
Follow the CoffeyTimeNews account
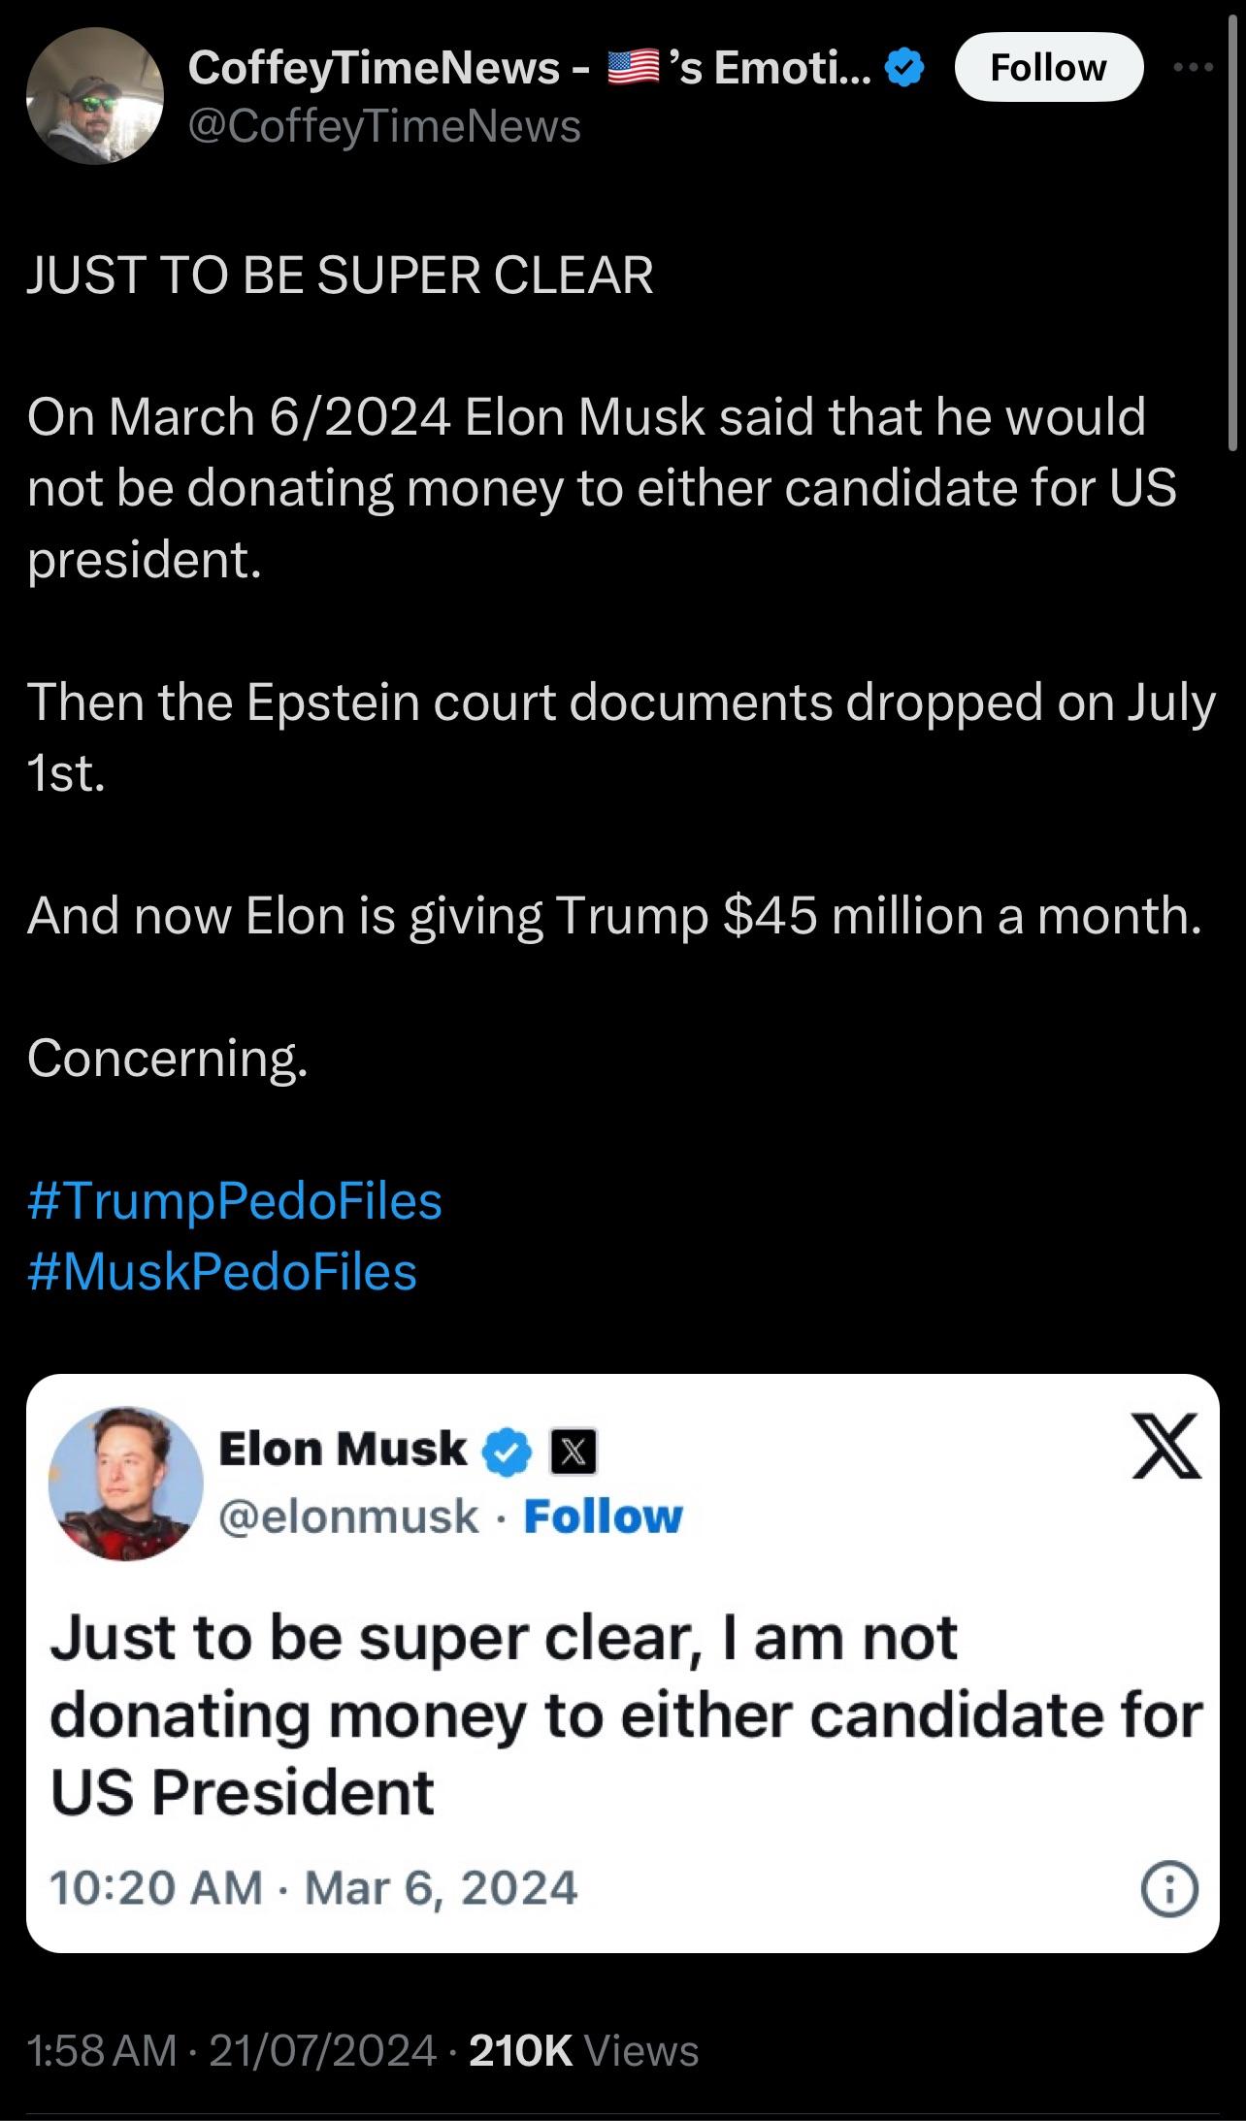1048,67
